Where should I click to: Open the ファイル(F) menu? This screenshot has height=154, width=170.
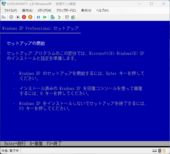click(10, 11)
